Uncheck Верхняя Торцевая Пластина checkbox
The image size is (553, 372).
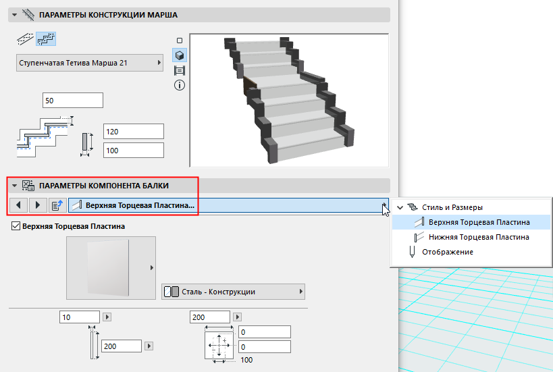(x=16, y=226)
